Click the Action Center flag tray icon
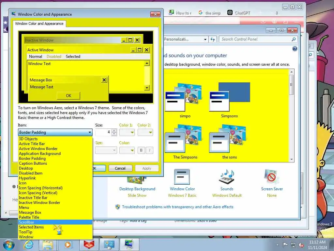334x251 pixels. [285, 244]
